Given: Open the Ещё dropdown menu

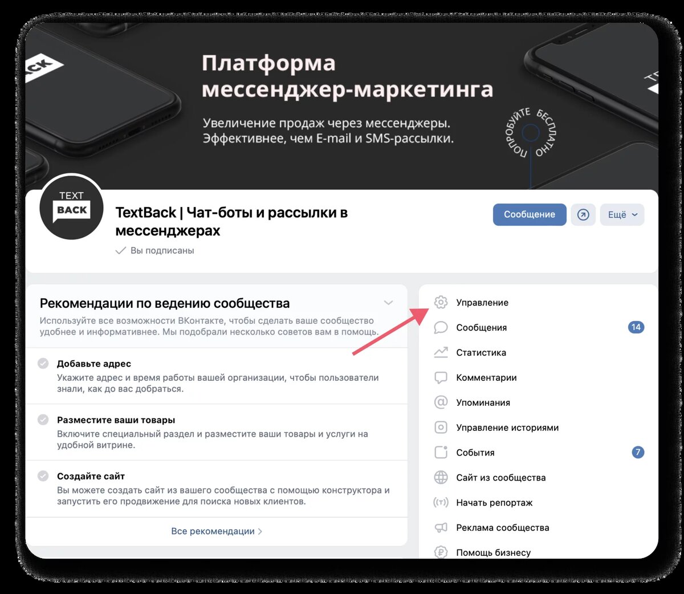Looking at the screenshot, I should (x=622, y=214).
